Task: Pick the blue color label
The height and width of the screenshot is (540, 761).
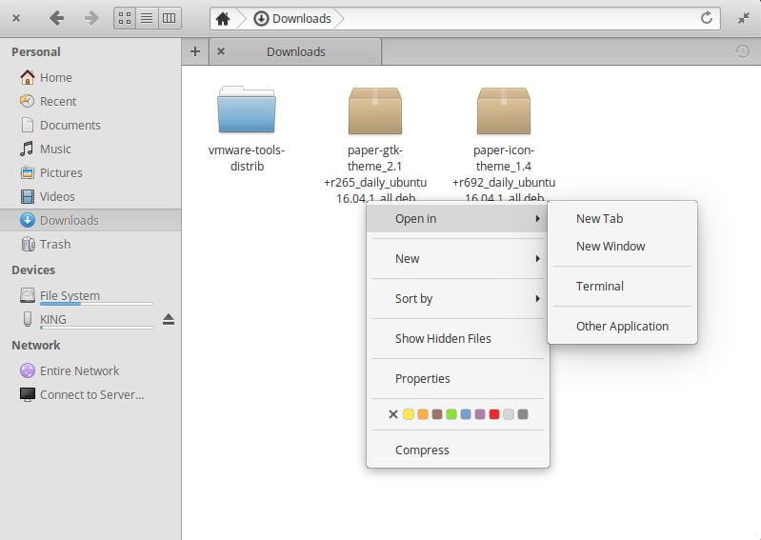Action: pos(466,414)
